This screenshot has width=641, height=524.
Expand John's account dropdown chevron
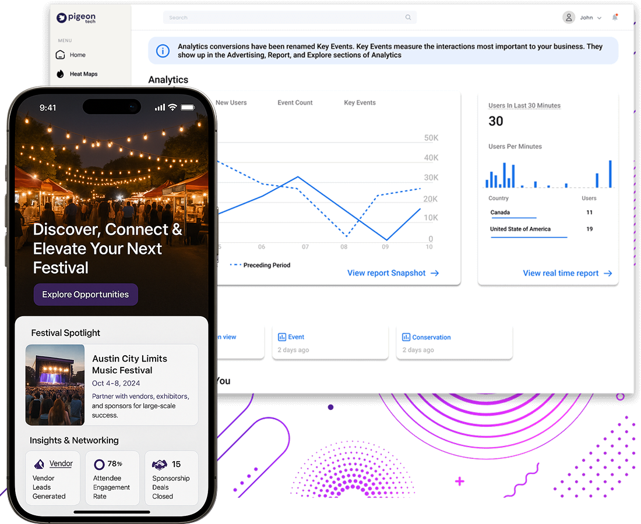(x=600, y=17)
